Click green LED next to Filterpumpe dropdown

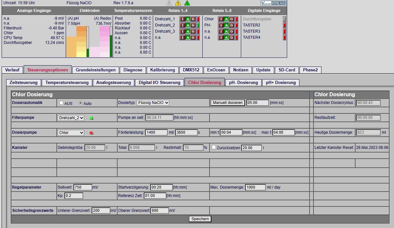click(x=91, y=118)
